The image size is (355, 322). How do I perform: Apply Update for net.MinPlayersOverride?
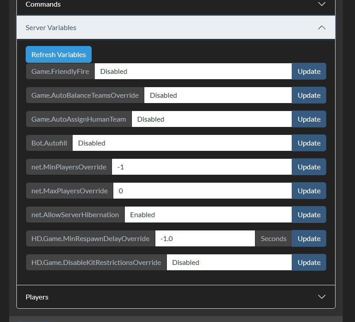click(x=309, y=167)
